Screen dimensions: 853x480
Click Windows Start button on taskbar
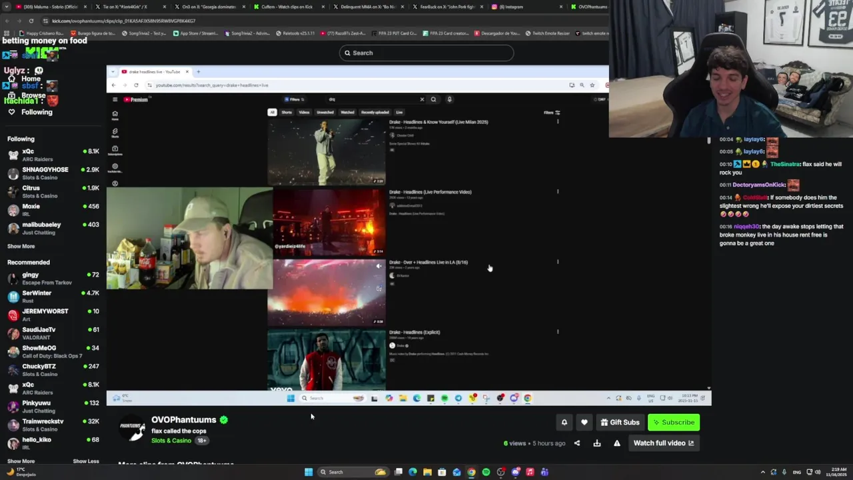[309, 472]
